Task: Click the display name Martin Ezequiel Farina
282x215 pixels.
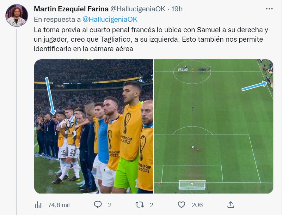Action: (71, 9)
